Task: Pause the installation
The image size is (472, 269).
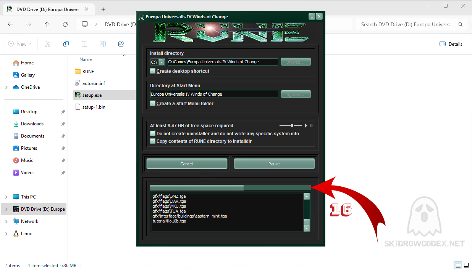Action: click(x=274, y=164)
